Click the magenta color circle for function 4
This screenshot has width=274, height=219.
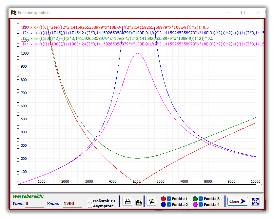[x=195, y=205]
